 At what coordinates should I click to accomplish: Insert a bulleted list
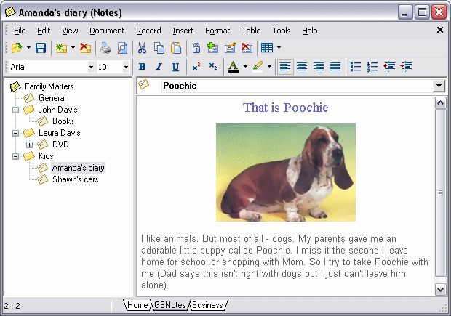click(x=356, y=67)
